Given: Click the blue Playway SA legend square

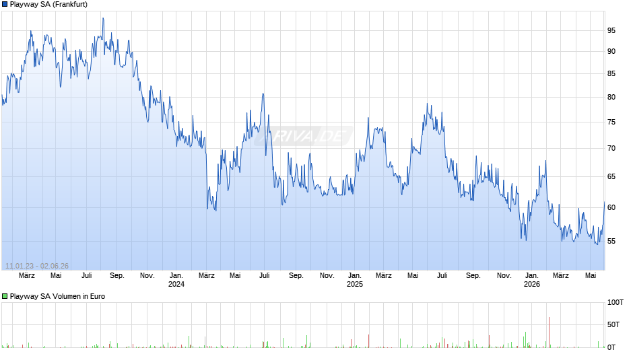Looking at the screenshot, I should [x=5, y=5].
